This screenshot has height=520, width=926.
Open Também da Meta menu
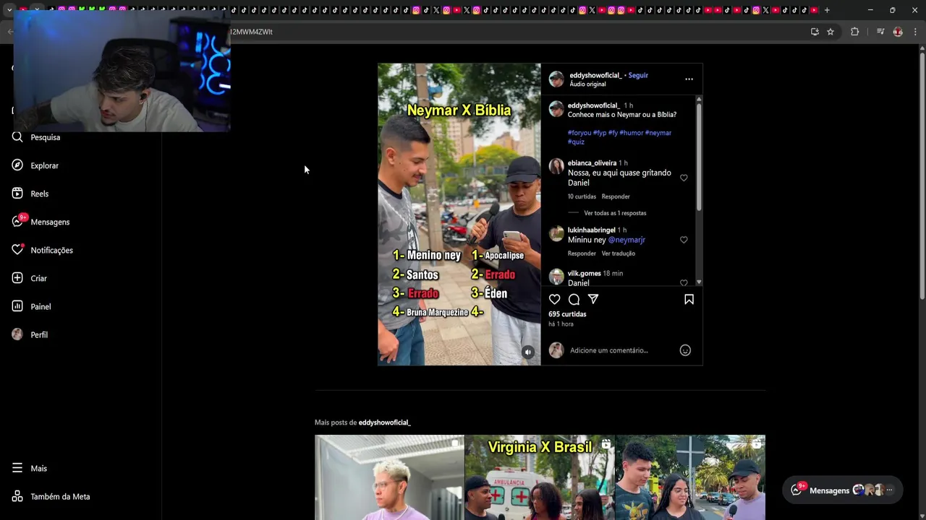(x=51, y=496)
